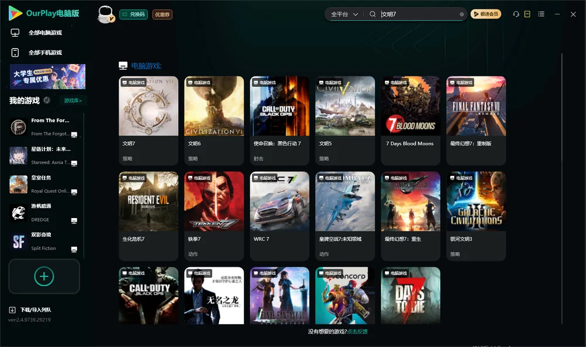Click the PC icon on Royal Quest row
The width and height of the screenshot is (586, 347).
point(74,192)
